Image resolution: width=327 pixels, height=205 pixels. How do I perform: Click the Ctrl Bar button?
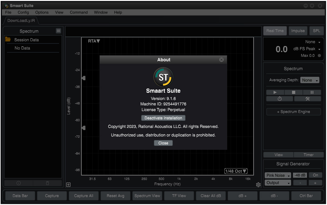(x=306, y=196)
